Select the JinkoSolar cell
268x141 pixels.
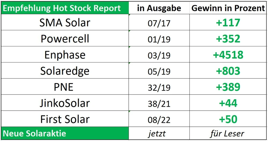click(x=65, y=103)
